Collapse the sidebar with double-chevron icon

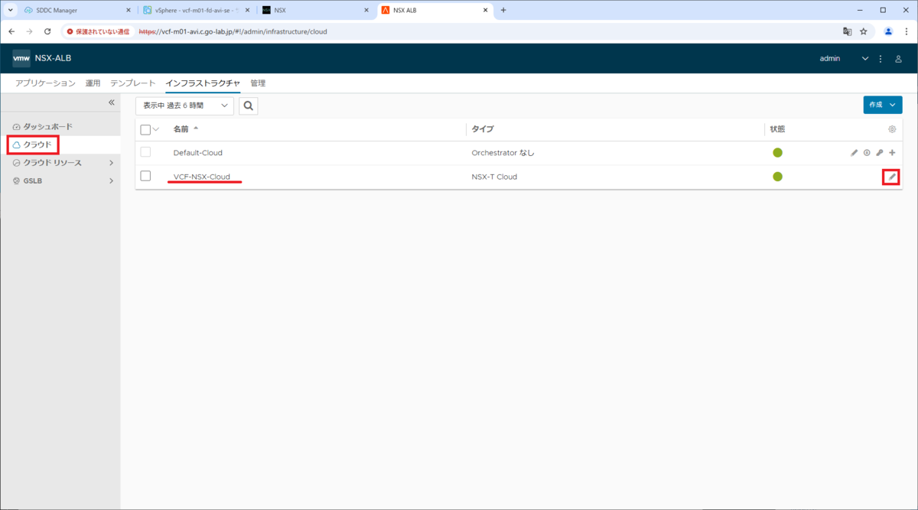[x=111, y=102]
